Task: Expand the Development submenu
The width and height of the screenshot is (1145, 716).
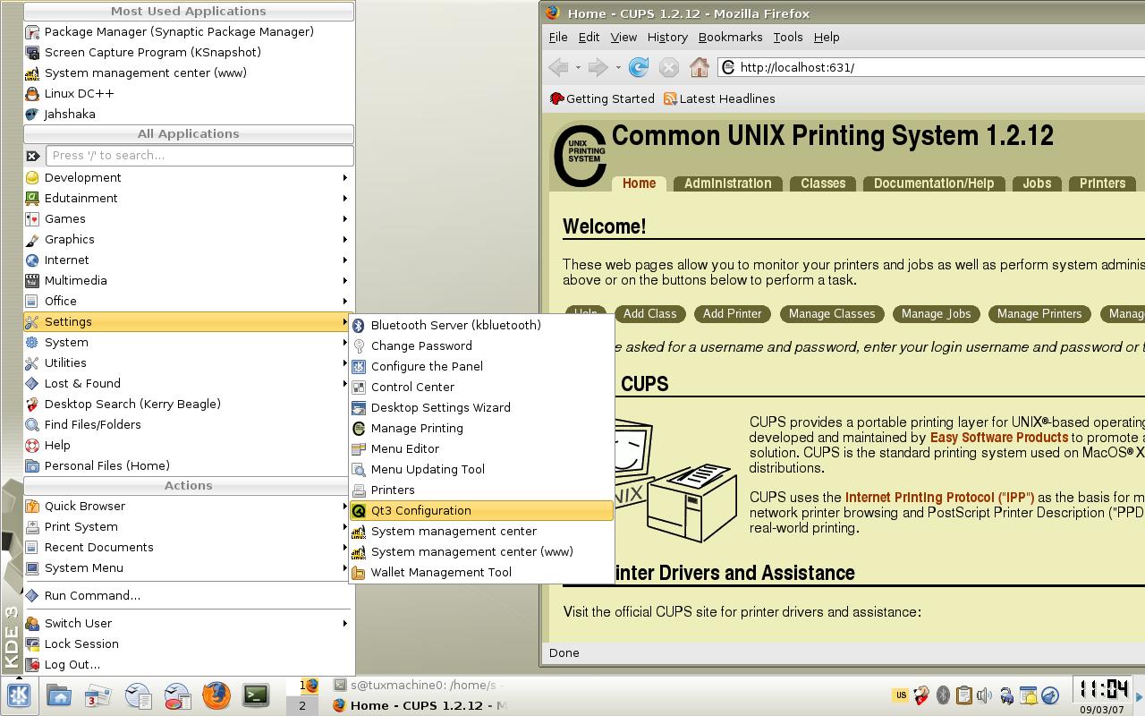Action: coord(188,177)
